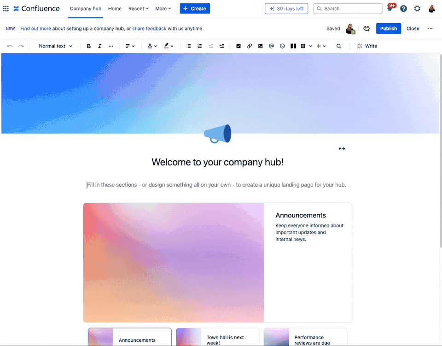Toggle the numbered list
This screenshot has height=346, width=442.
(199, 46)
